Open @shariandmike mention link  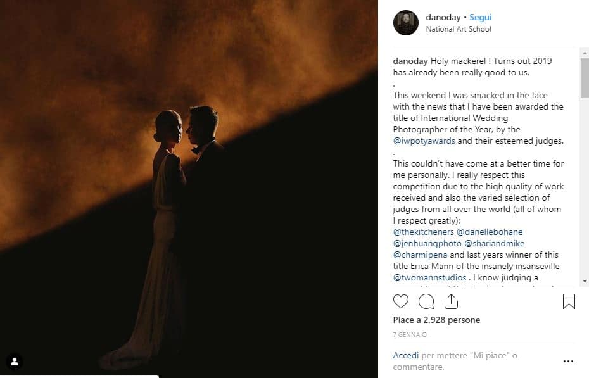tap(495, 243)
